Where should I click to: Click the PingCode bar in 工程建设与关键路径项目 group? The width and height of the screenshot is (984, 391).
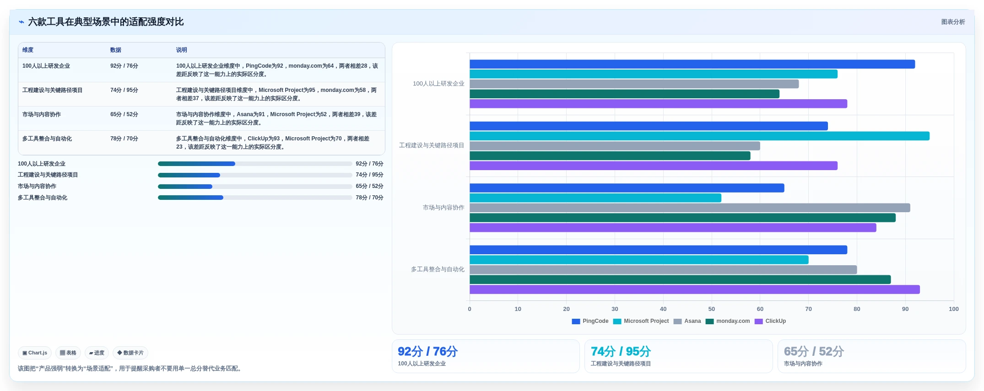[649, 126]
